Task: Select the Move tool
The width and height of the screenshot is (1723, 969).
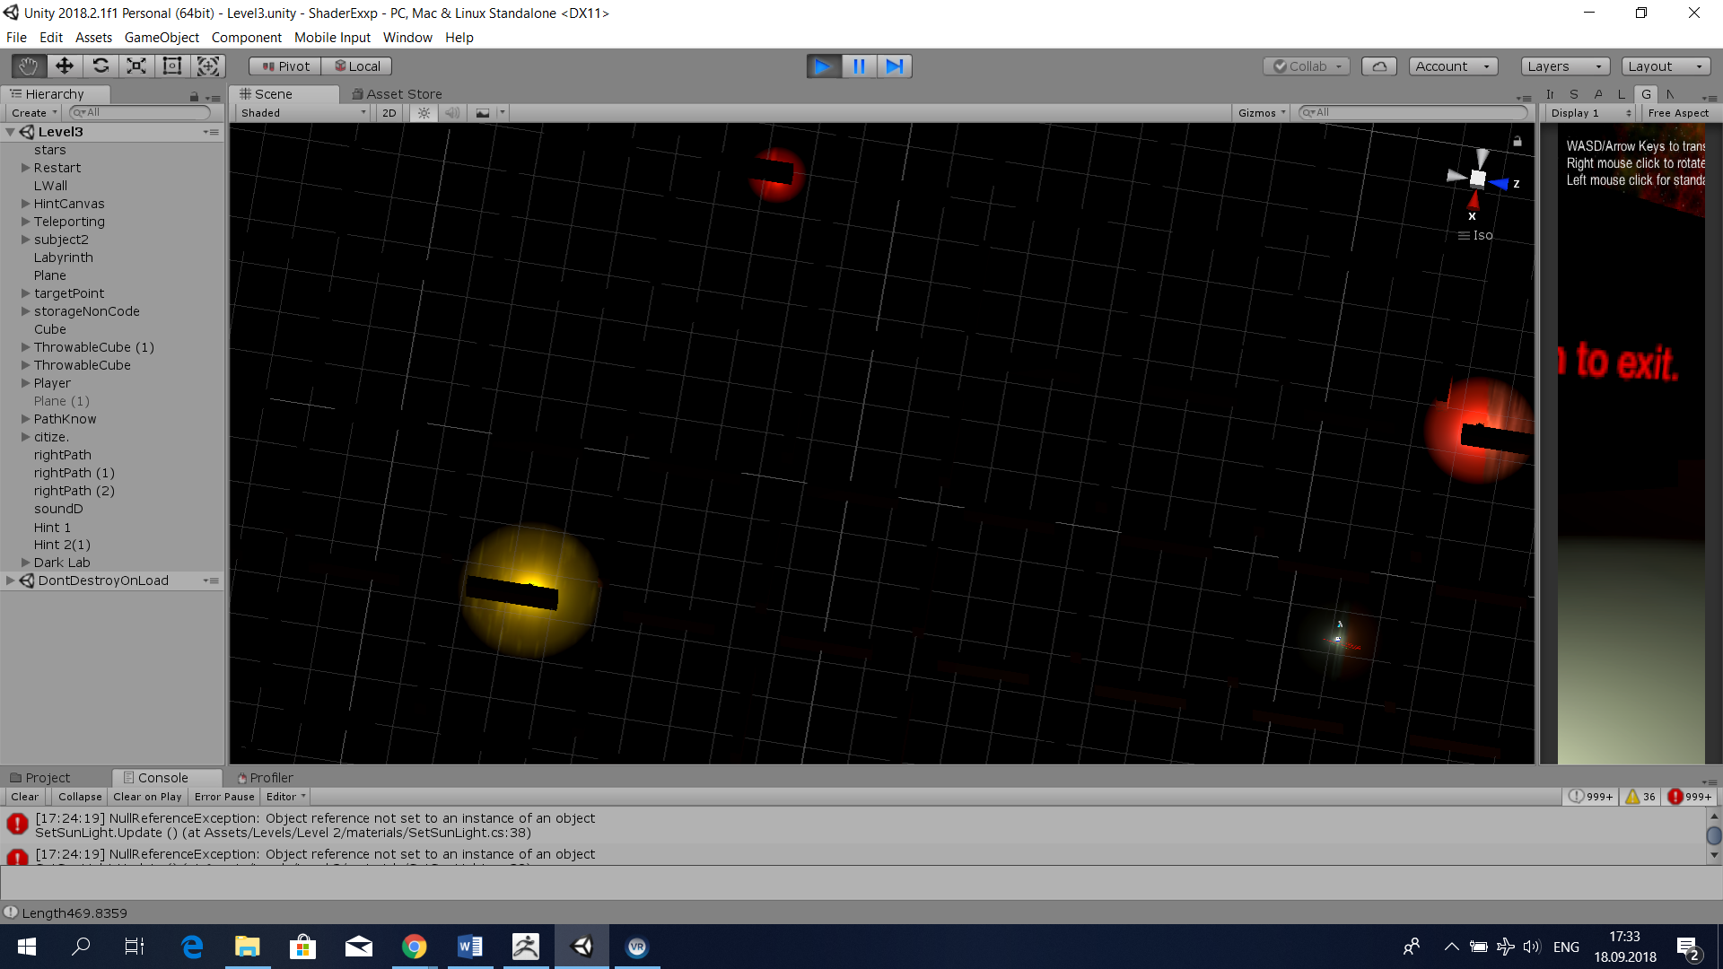Action: [65, 65]
